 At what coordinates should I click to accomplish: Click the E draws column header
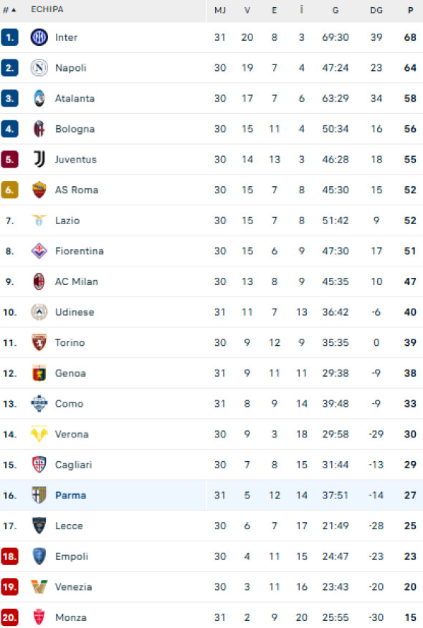coord(275,10)
